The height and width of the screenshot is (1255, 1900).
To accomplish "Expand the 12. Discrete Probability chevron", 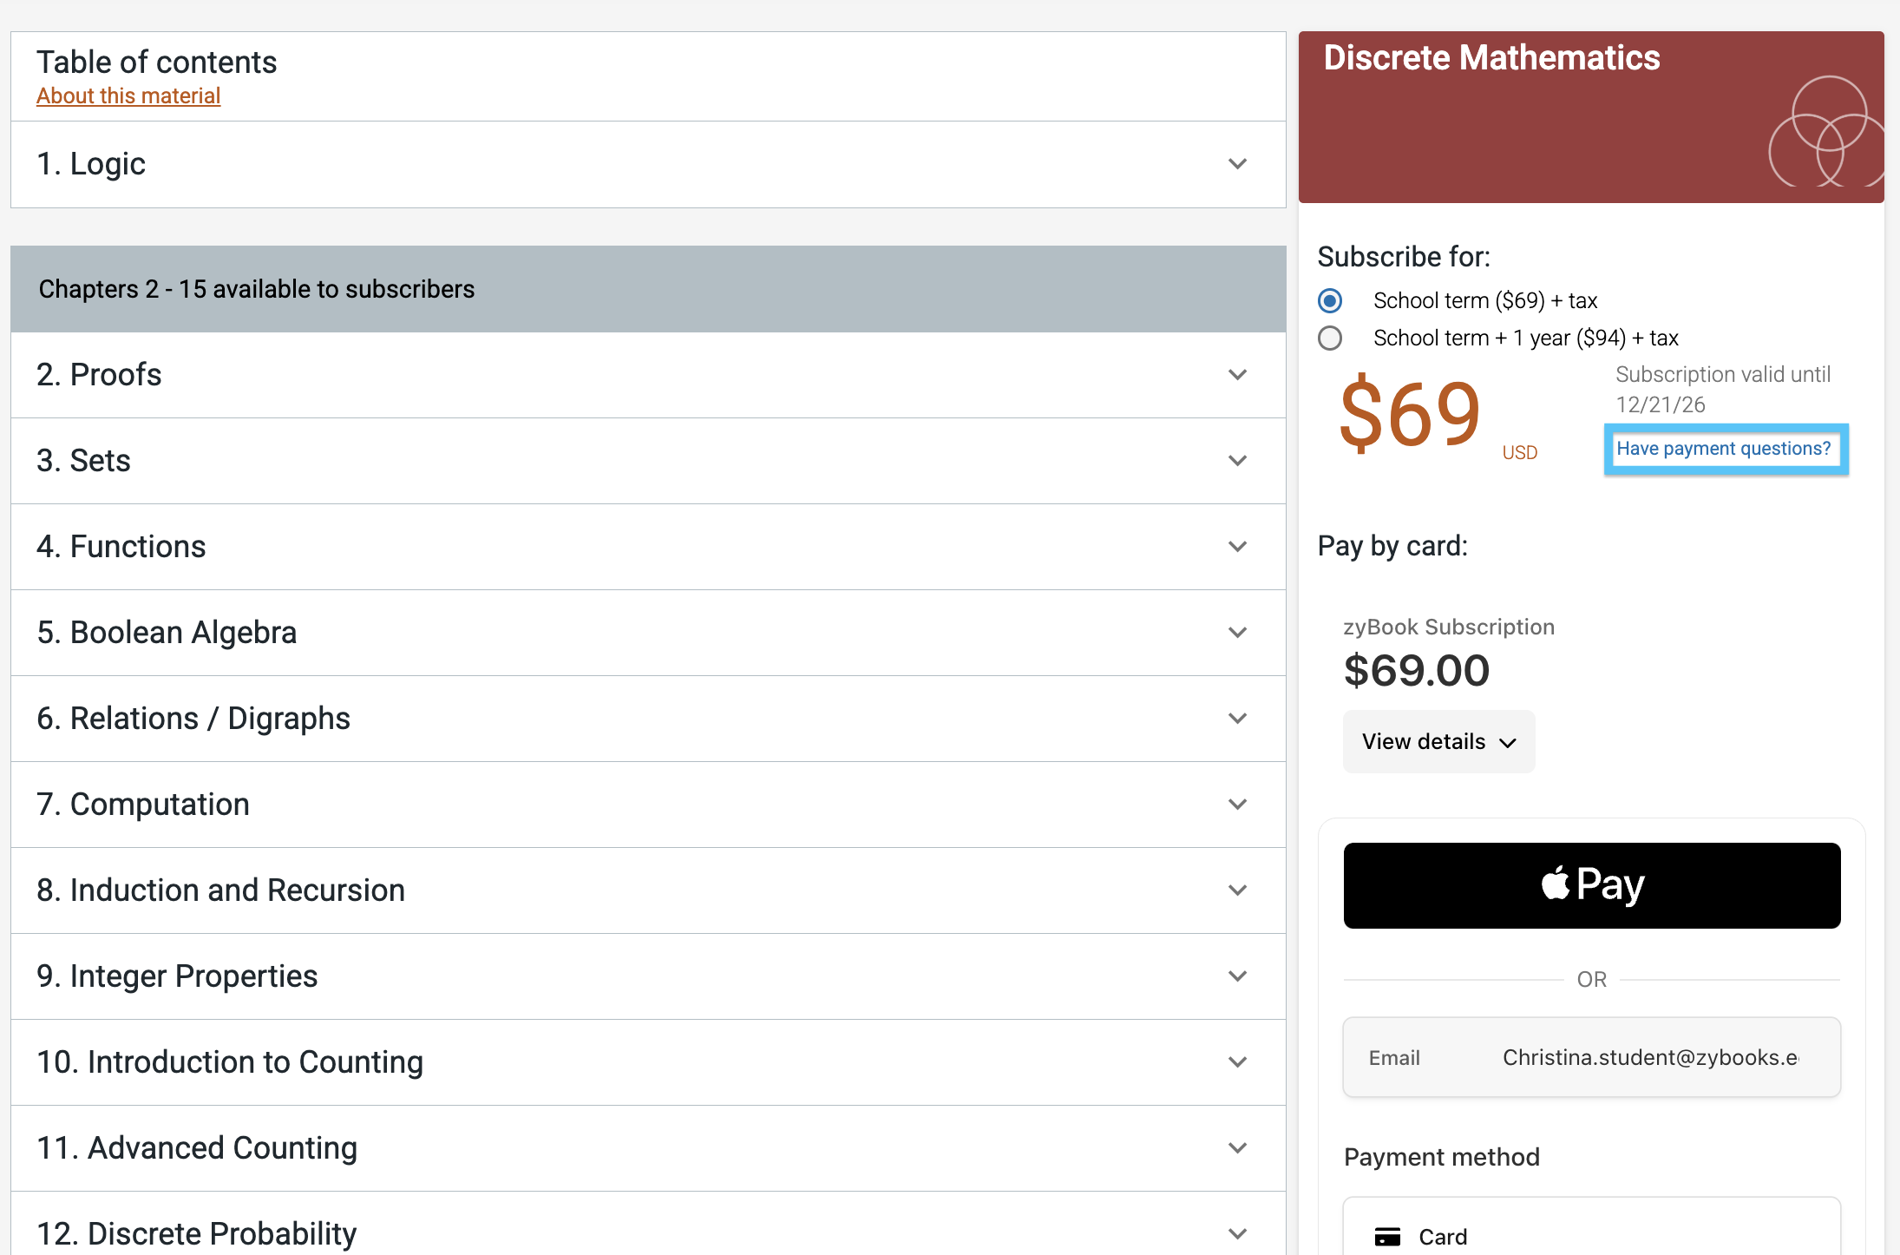I will click(1237, 1234).
